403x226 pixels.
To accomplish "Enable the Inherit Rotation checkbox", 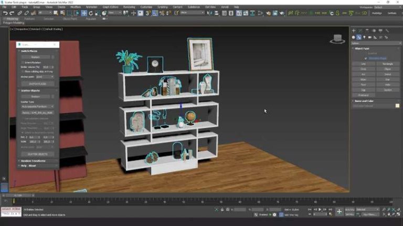I will click(x=22, y=62).
